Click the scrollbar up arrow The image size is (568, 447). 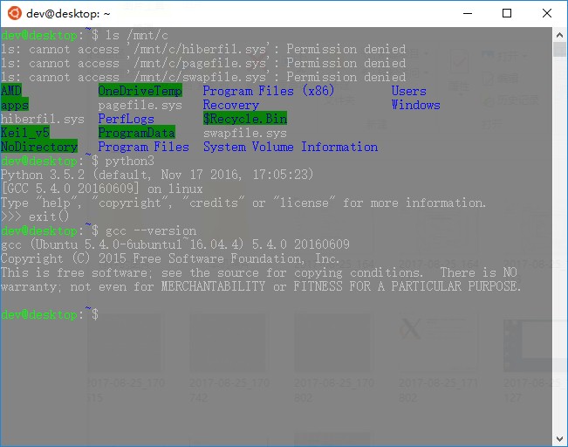coord(560,34)
